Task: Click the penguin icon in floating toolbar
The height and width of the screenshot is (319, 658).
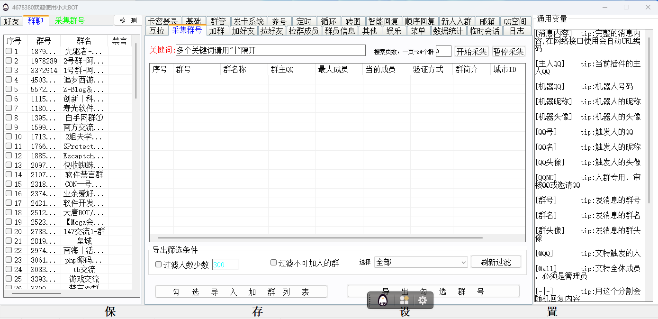Action: pyautogui.click(x=383, y=300)
